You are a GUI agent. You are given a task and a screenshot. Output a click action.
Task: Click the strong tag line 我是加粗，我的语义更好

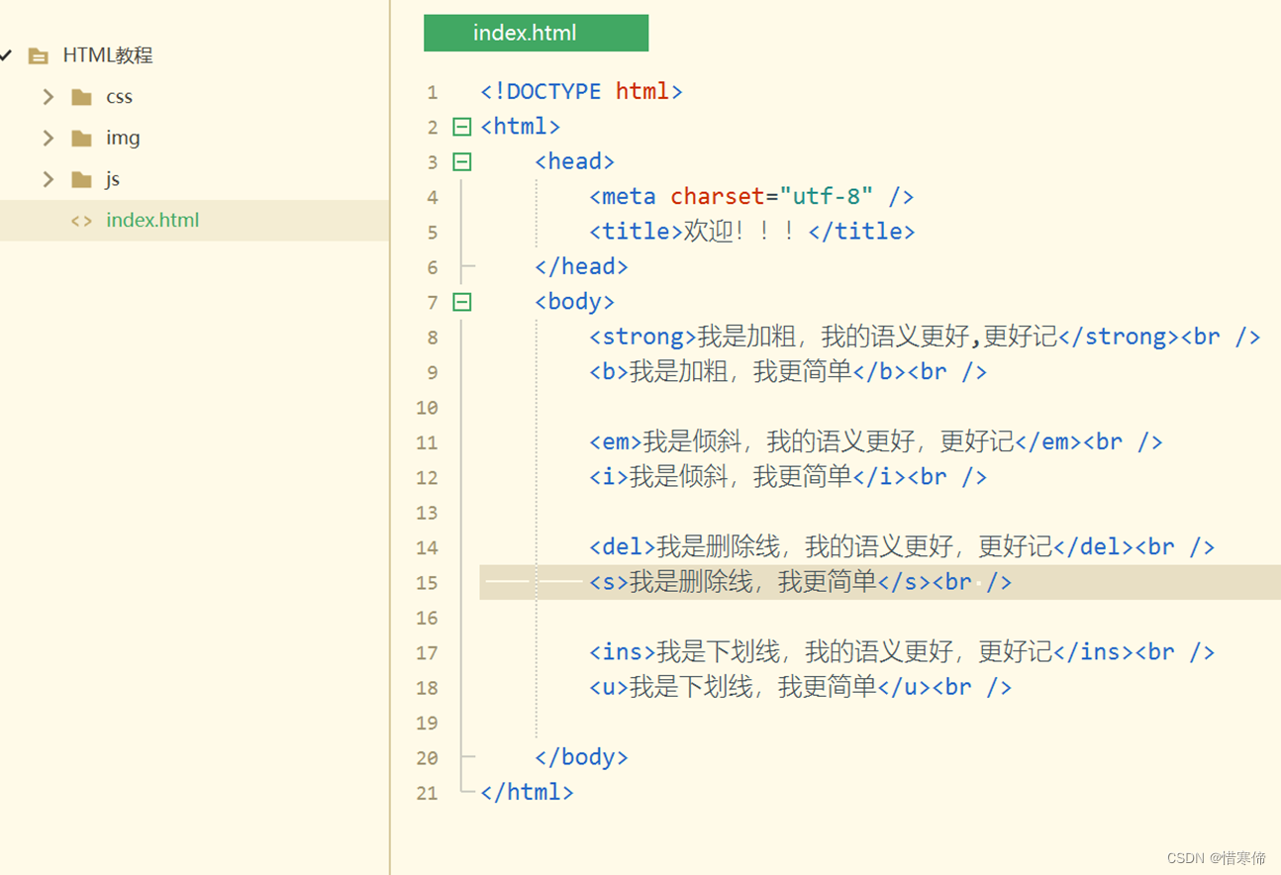coord(925,337)
